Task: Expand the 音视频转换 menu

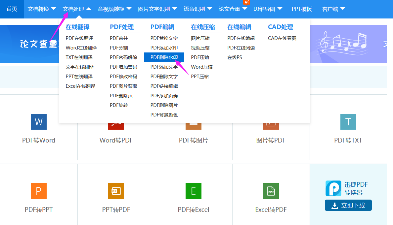Action: point(114,9)
